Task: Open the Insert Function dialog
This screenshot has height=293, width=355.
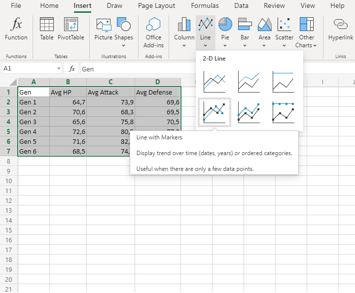Action: [16, 29]
